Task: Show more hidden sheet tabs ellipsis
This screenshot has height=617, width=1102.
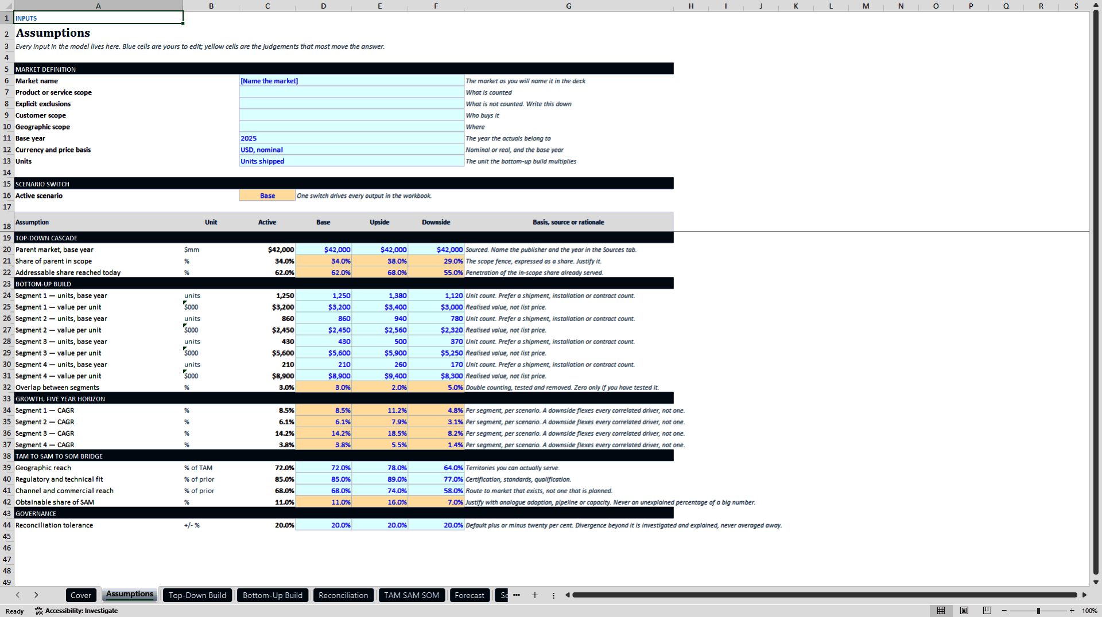Action: pyautogui.click(x=517, y=595)
